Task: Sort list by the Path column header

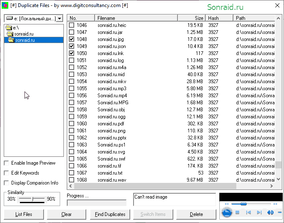Action: point(254,18)
